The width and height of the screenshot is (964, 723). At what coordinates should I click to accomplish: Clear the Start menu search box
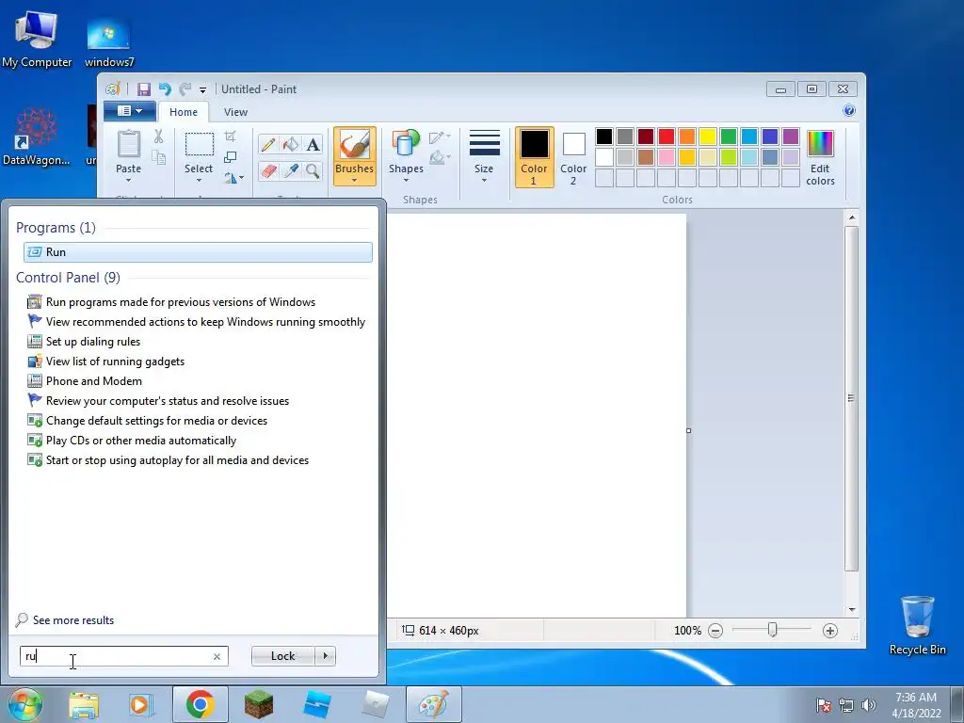[217, 656]
